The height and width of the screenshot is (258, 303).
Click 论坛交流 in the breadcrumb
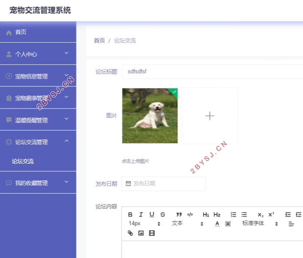click(x=125, y=41)
